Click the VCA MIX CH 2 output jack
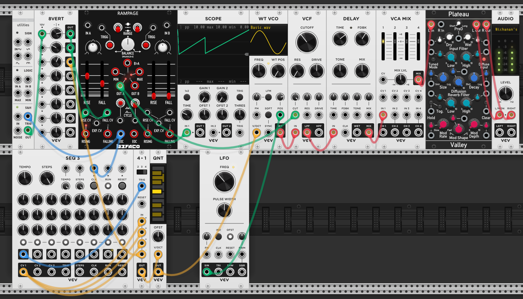The image size is (523, 299). pyautogui.click(x=395, y=133)
